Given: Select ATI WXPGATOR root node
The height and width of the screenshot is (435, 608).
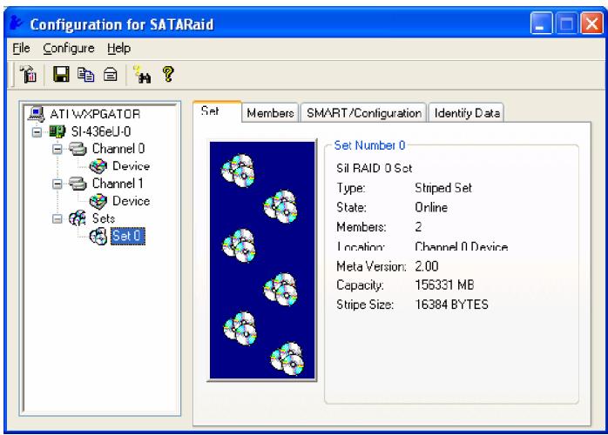Looking at the screenshot, I should click(95, 114).
